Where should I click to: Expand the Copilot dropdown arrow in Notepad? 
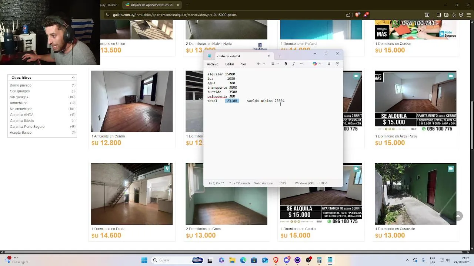coord(320,64)
